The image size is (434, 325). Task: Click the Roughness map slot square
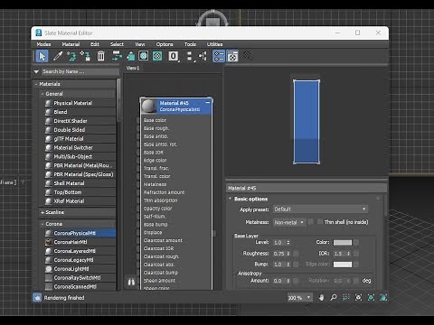point(296,254)
